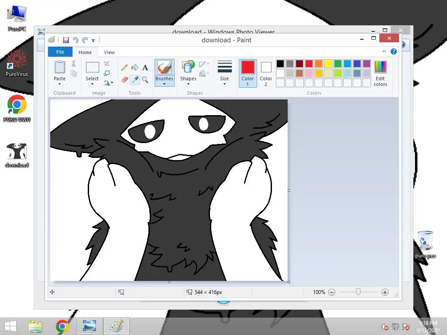Click the Action Center flag tray icon
This screenshot has width=447, height=335.
(x=406, y=327)
